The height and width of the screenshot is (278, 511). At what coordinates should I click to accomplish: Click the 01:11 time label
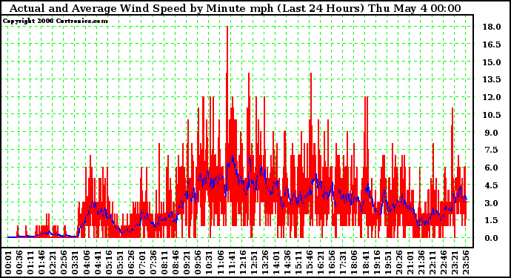click(x=30, y=263)
